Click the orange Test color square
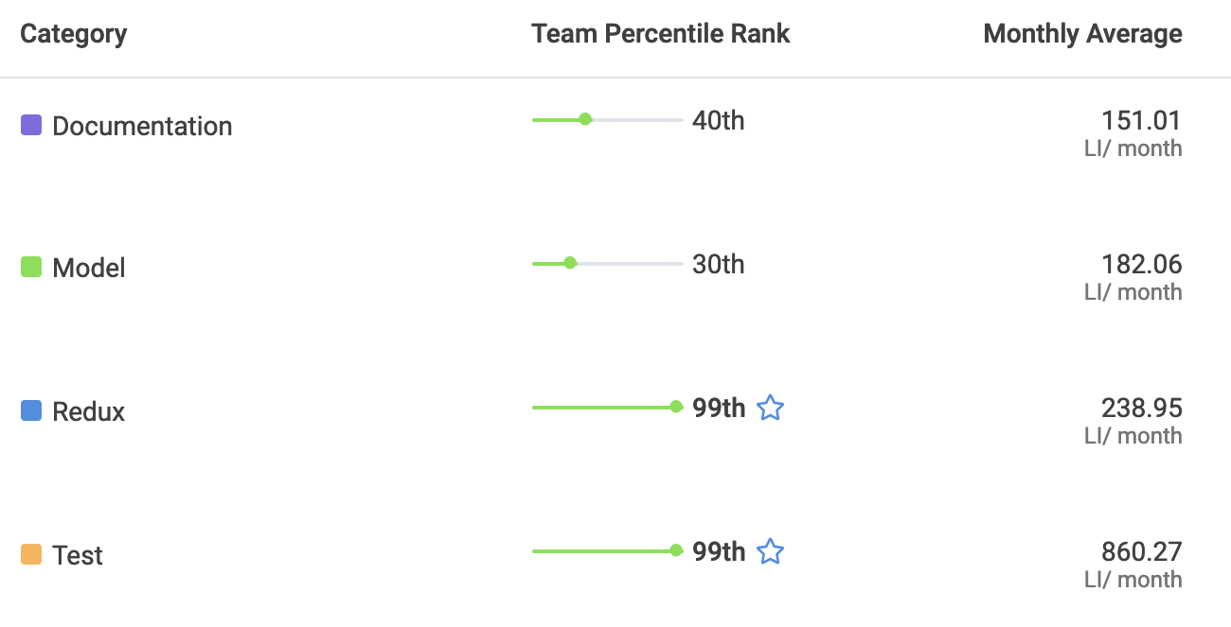 click(x=31, y=554)
